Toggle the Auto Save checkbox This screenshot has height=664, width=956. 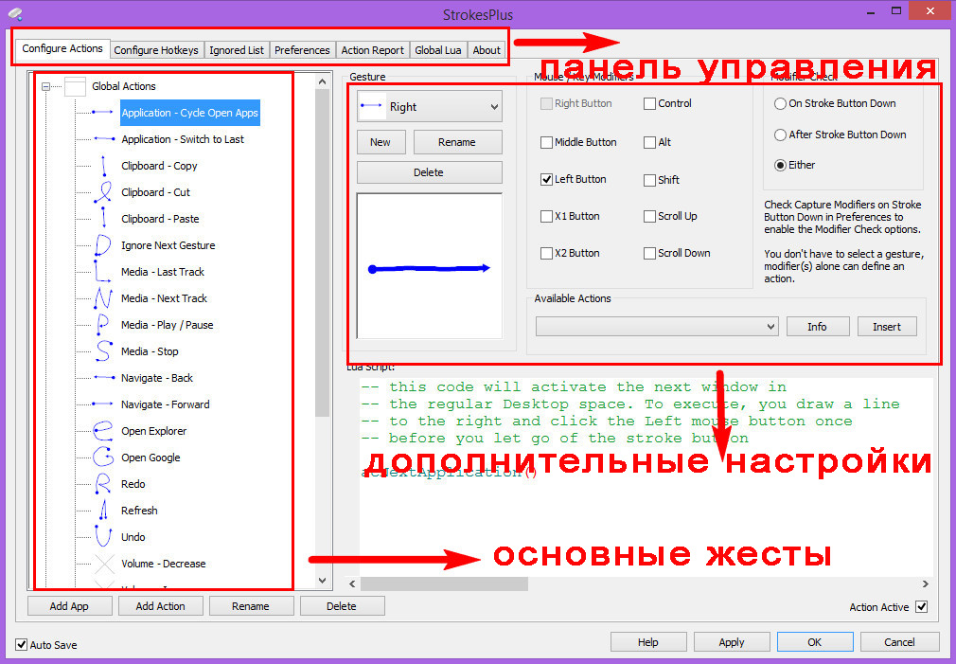click(22, 644)
